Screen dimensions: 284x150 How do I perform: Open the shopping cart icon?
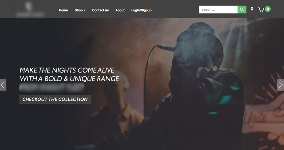click(x=261, y=9)
